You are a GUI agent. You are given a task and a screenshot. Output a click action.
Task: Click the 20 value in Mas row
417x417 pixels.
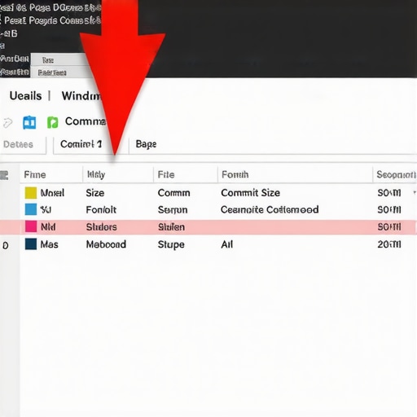click(389, 244)
